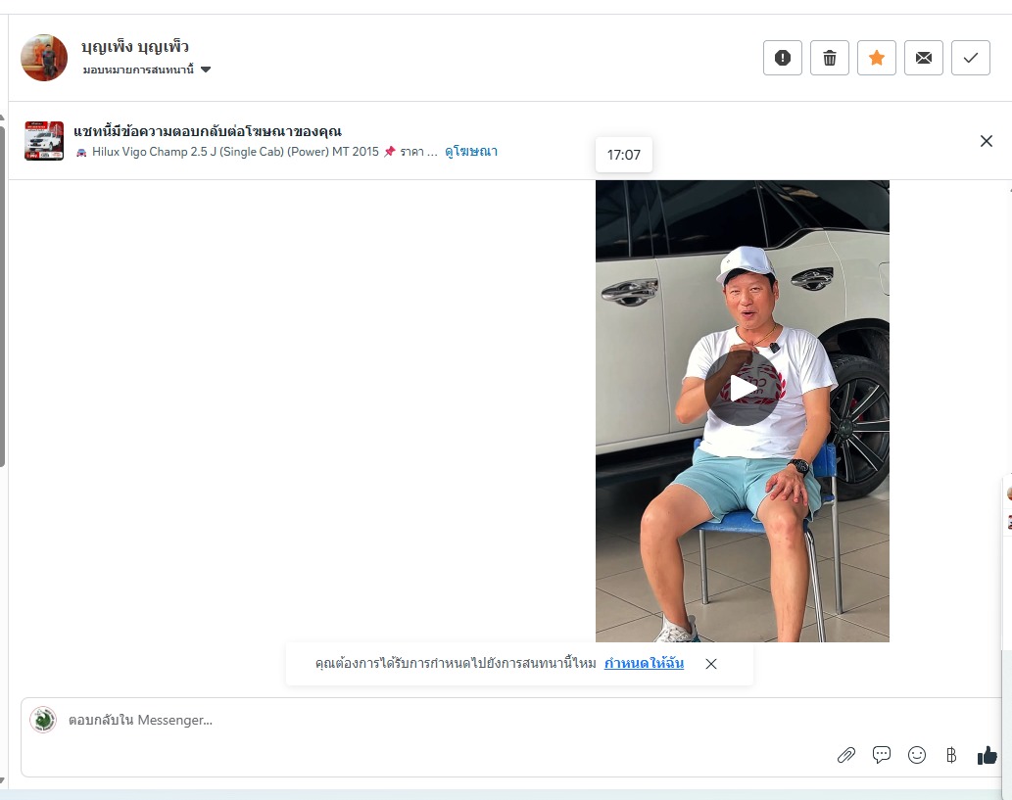Viewport: 1012px width, 800px height.
Task: Click the Hilux Vigo ad thumbnail
Action: pos(44,141)
